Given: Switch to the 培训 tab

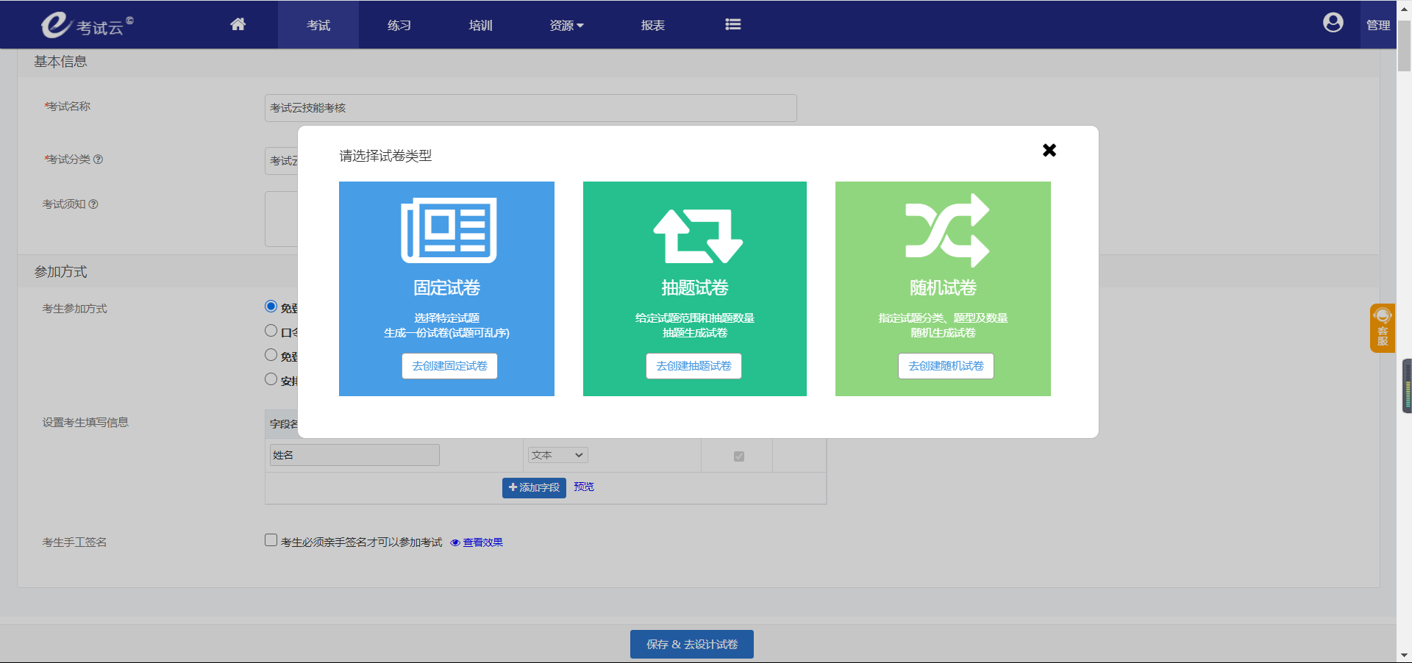Looking at the screenshot, I should 479,24.
